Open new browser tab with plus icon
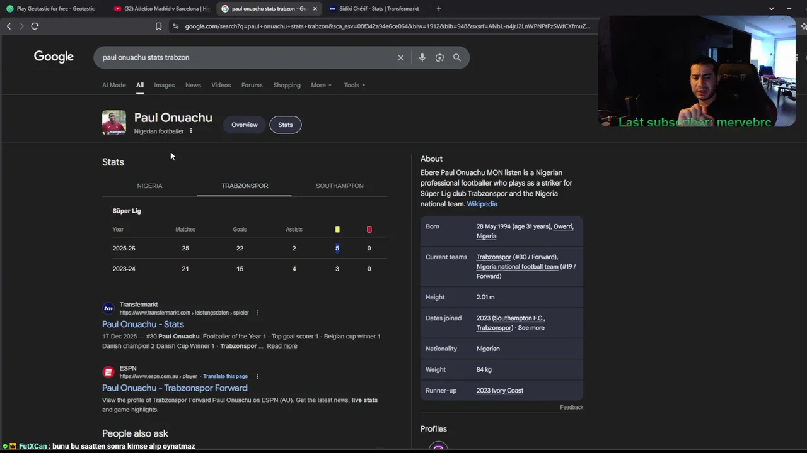 (439, 9)
